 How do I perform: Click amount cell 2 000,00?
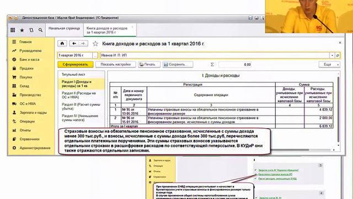point(319,120)
